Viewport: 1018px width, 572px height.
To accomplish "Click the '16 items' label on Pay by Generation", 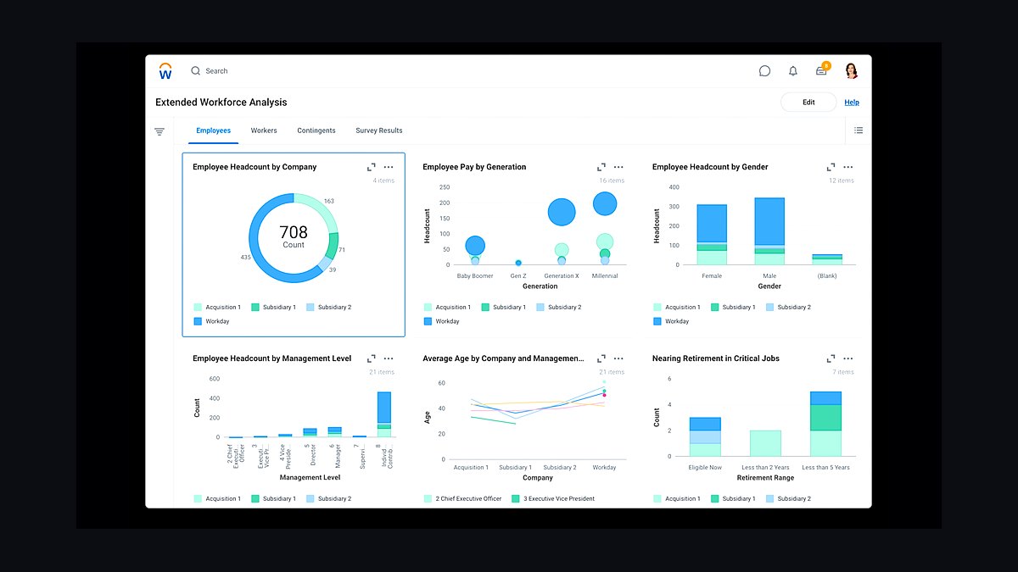I will tap(612, 180).
